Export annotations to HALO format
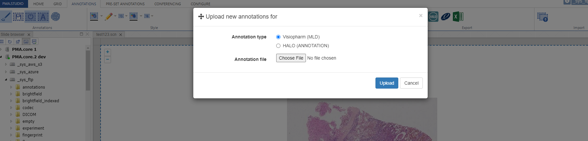The height and width of the screenshot is (141, 588). (433, 17)
